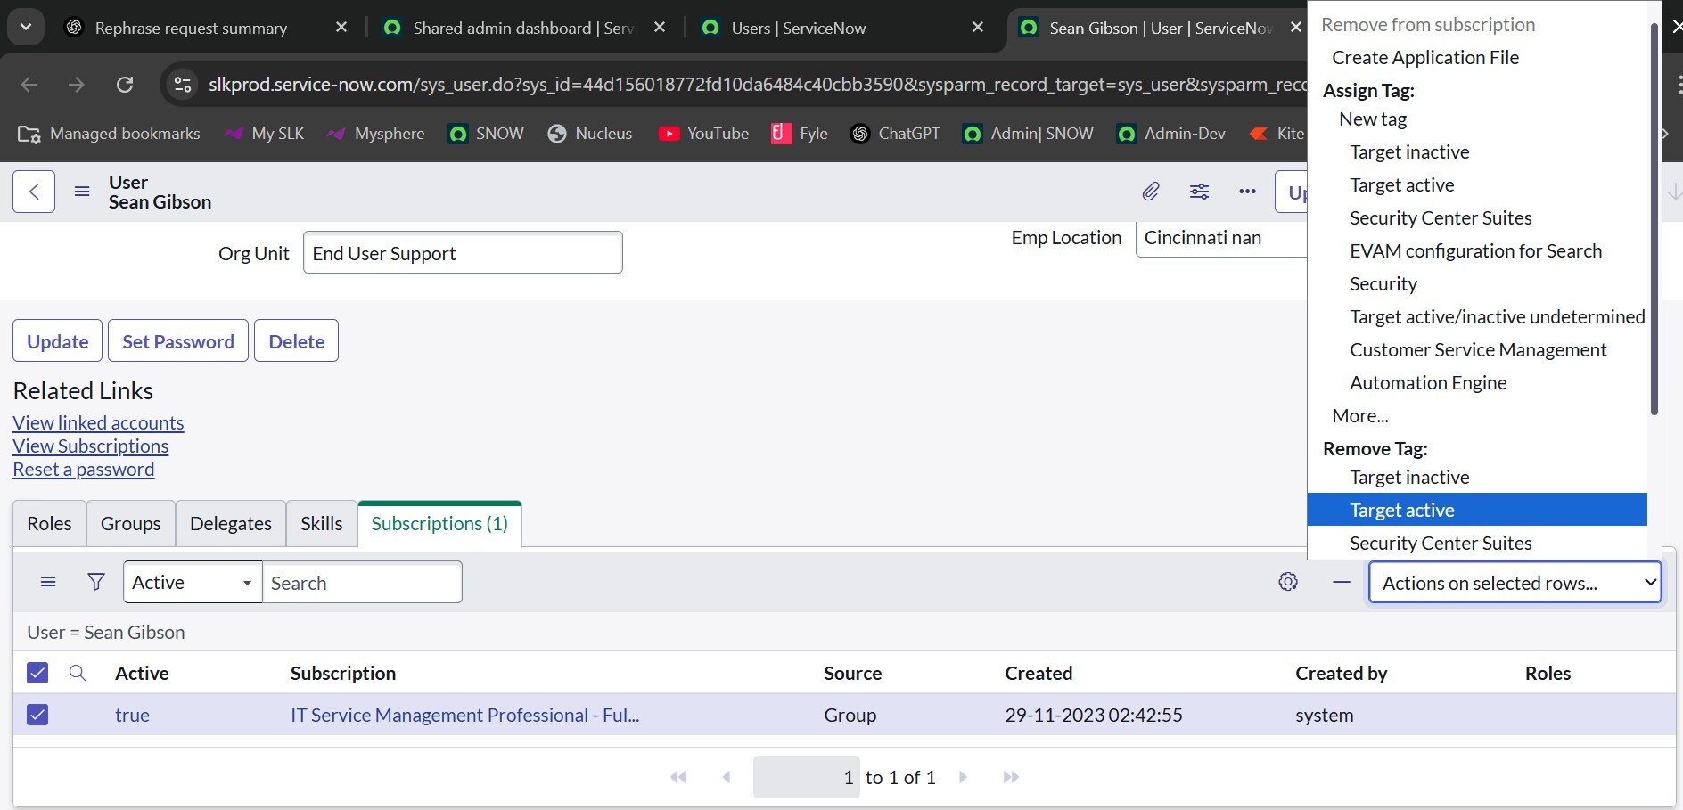Open list personalization gear icon

1287,582
